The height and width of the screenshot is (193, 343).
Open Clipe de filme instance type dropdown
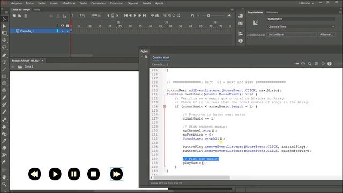click(301, 27)
